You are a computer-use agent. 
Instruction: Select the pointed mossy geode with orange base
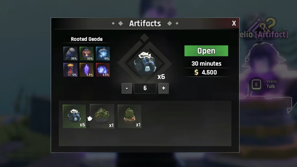[129, 116]
